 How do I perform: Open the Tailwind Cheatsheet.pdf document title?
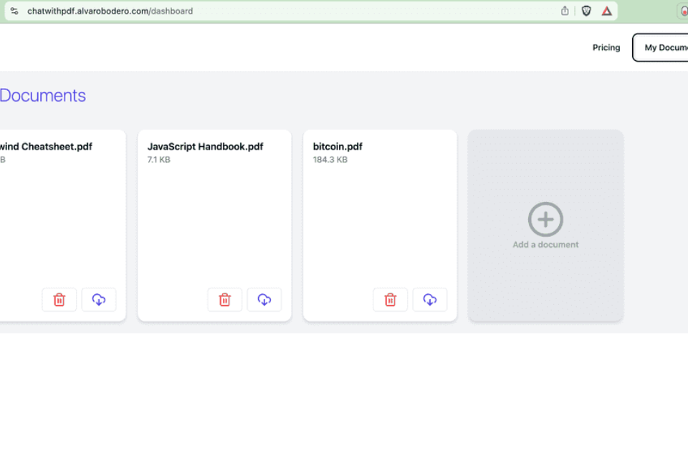tap(47, 147)
